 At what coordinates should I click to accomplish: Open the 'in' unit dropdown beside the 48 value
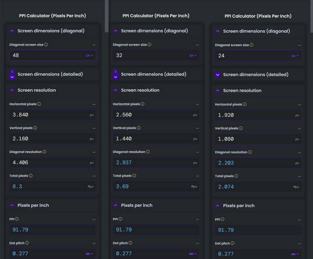pos(90,55)
